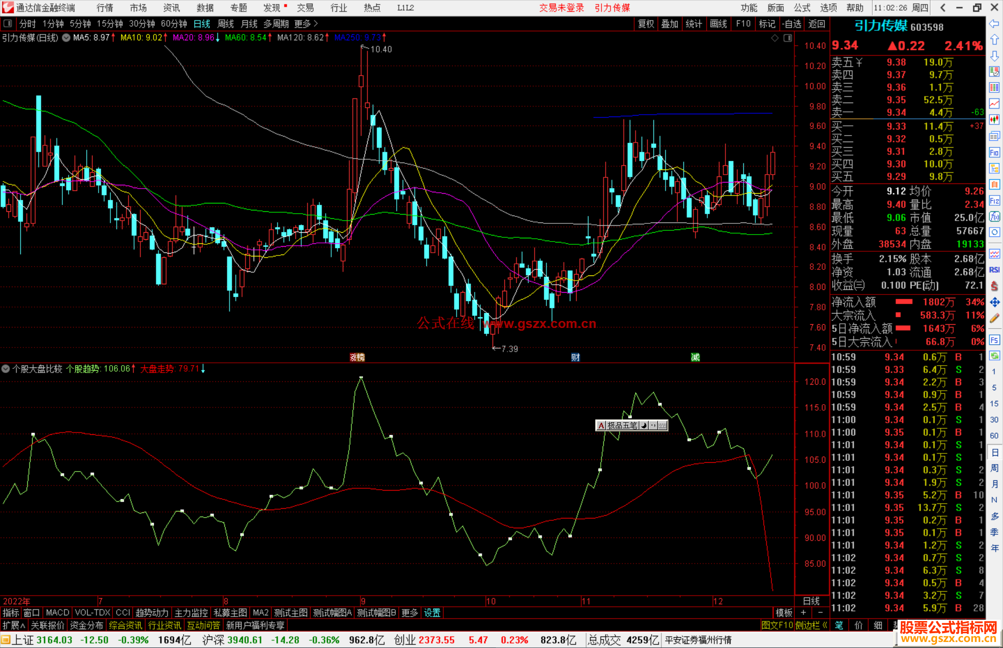Click the four-way move arrows icon

(x=994, y=302)
